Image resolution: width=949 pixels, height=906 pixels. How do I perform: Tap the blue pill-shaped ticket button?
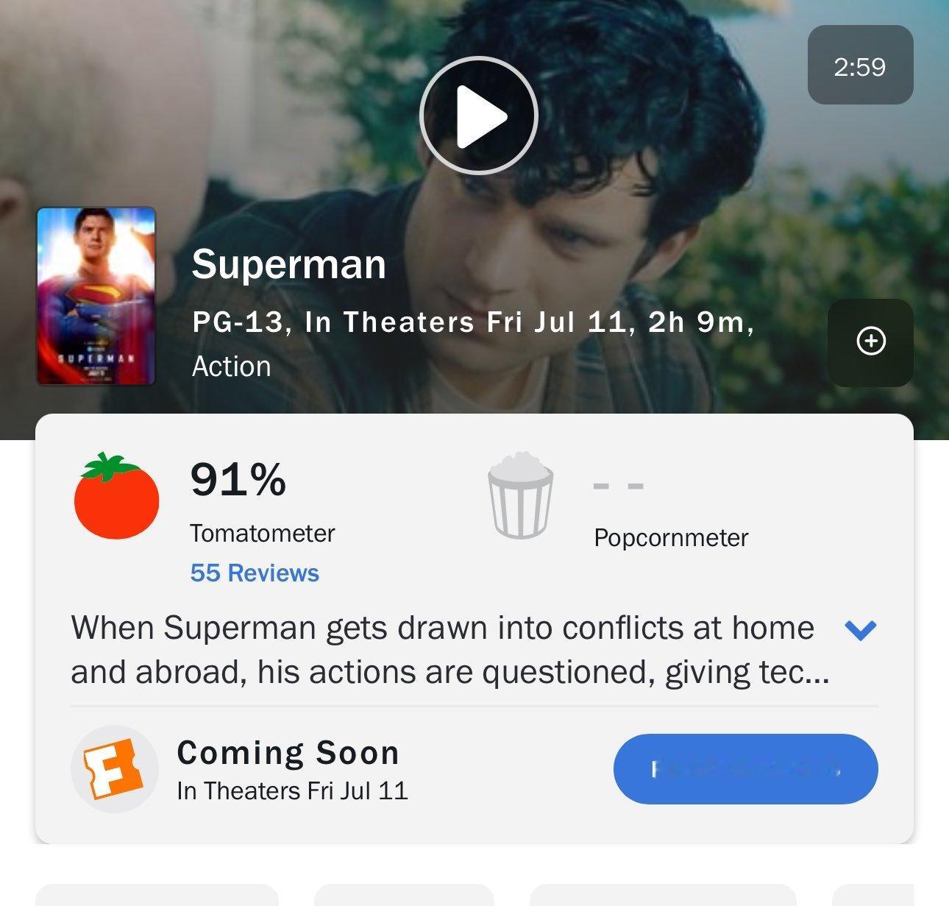(x=745, y=768)
